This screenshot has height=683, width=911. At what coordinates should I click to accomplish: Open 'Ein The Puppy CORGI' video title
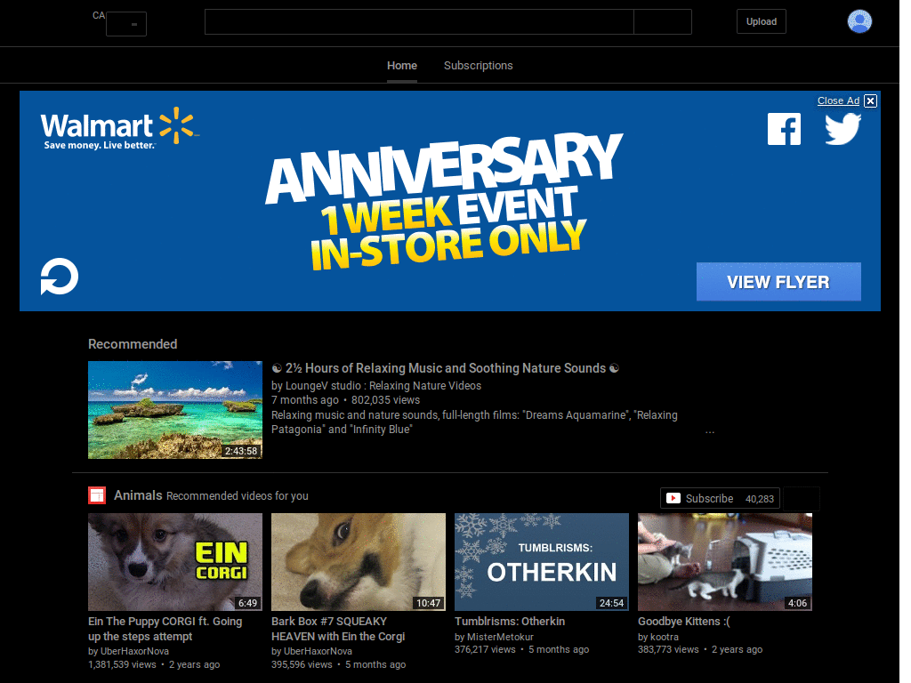point(165,629)
